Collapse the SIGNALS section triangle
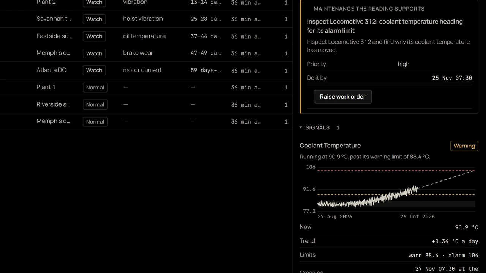 (301, 127)
